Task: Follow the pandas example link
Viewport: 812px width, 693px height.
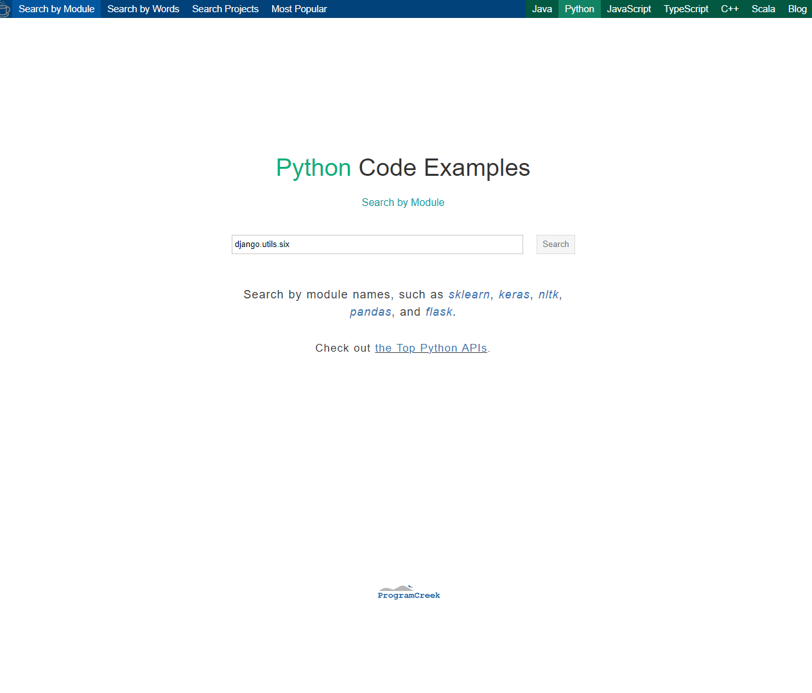Action: (x=370, y=312)
